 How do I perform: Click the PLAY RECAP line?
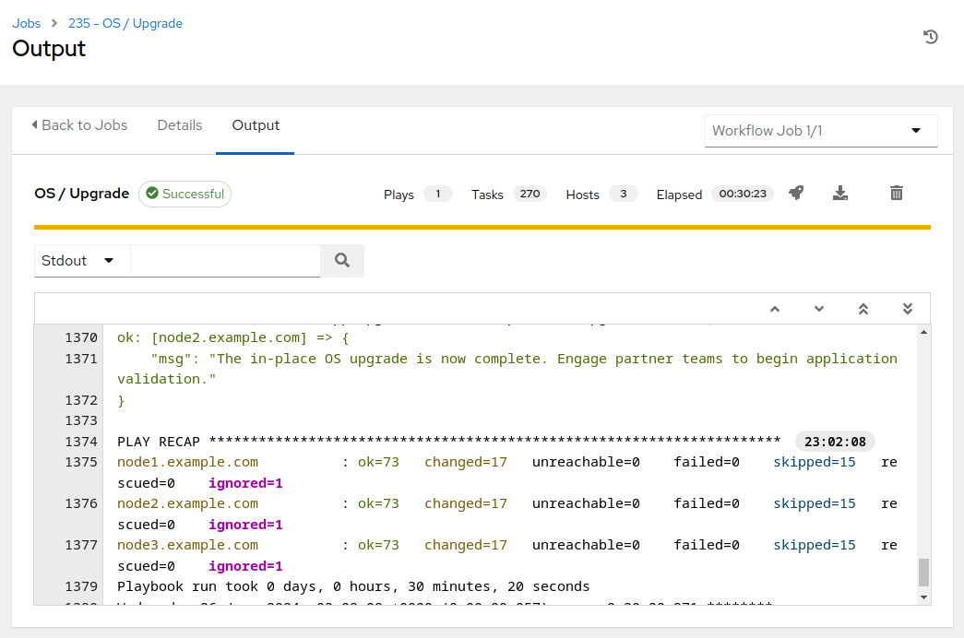449,442
